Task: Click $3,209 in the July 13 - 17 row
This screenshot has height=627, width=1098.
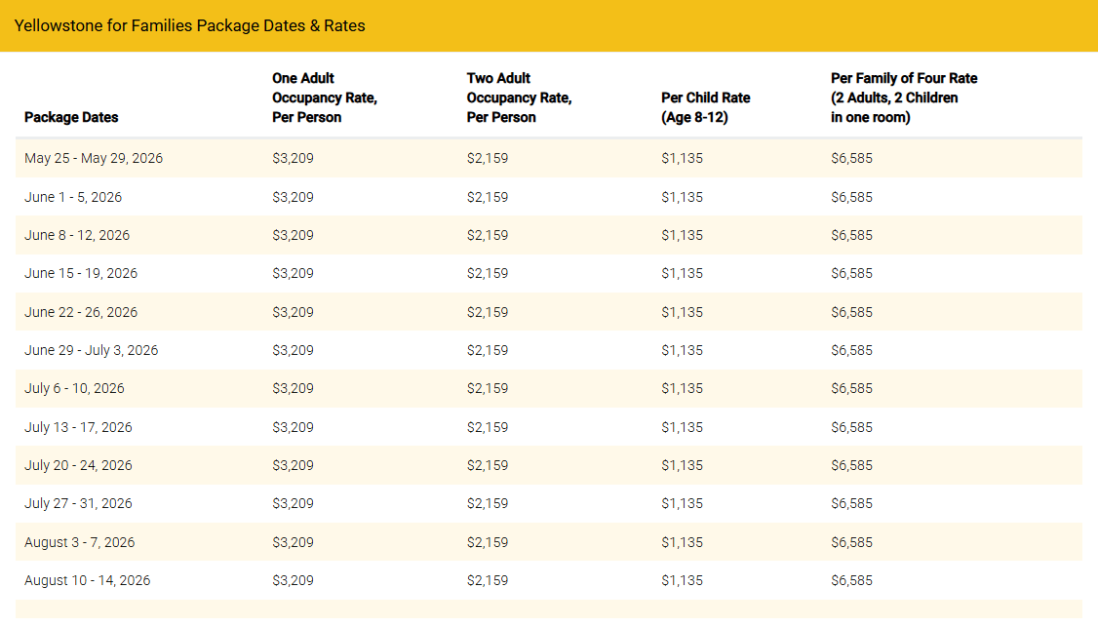Action: (293, 427)
